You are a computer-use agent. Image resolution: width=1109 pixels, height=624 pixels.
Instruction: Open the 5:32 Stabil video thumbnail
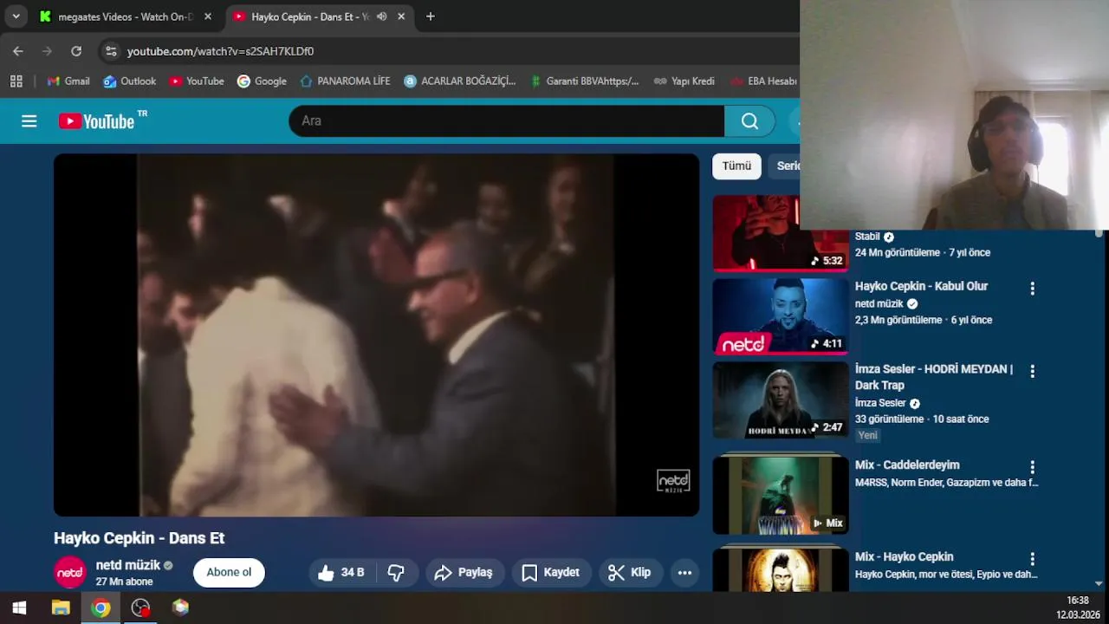781,233
